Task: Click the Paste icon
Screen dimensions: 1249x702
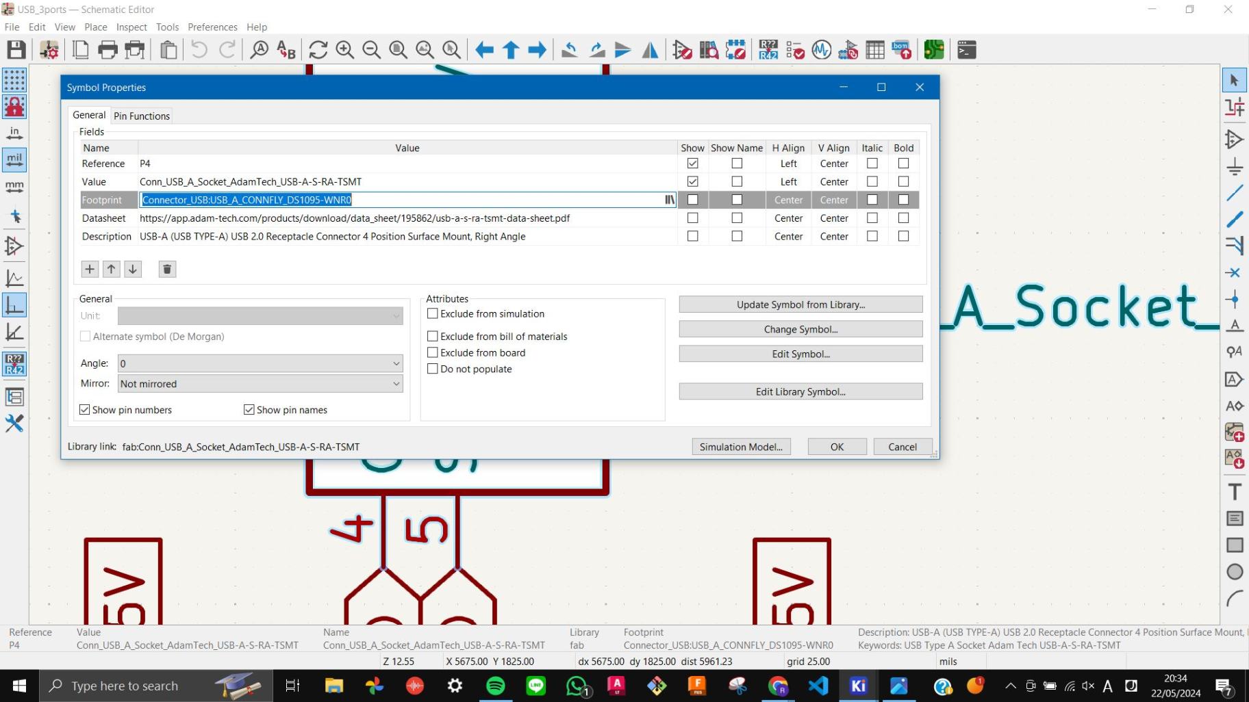Action: (168, 50)
